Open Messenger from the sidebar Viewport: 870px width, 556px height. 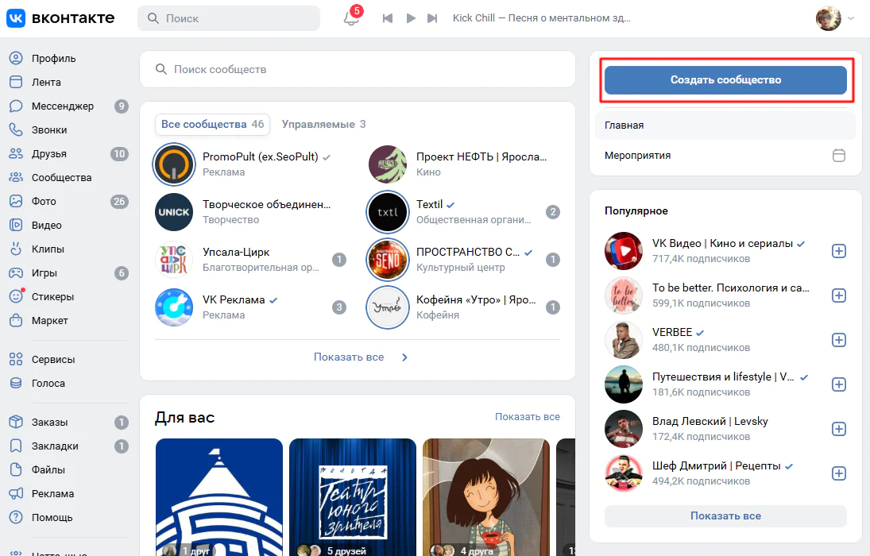pyautogui.click(x=62, y=106)
